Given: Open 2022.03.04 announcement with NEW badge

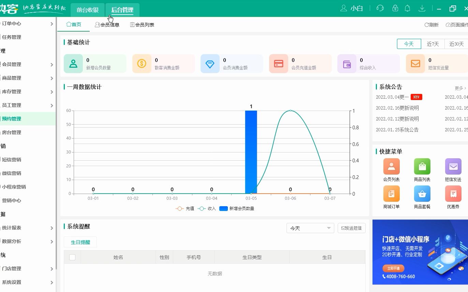Looking at the screenshot, I should click(x=399, y=97).
